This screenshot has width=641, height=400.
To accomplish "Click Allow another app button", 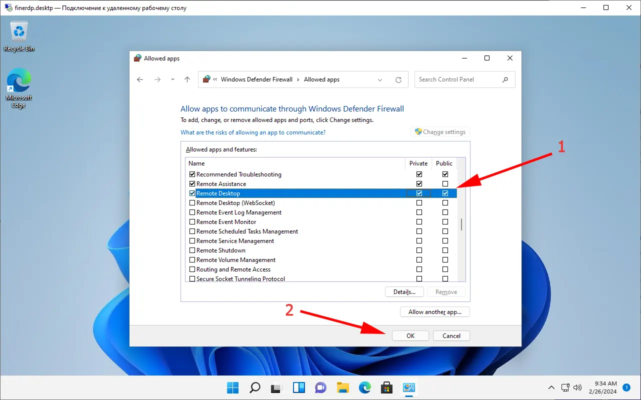I will (x=435, y=312).
